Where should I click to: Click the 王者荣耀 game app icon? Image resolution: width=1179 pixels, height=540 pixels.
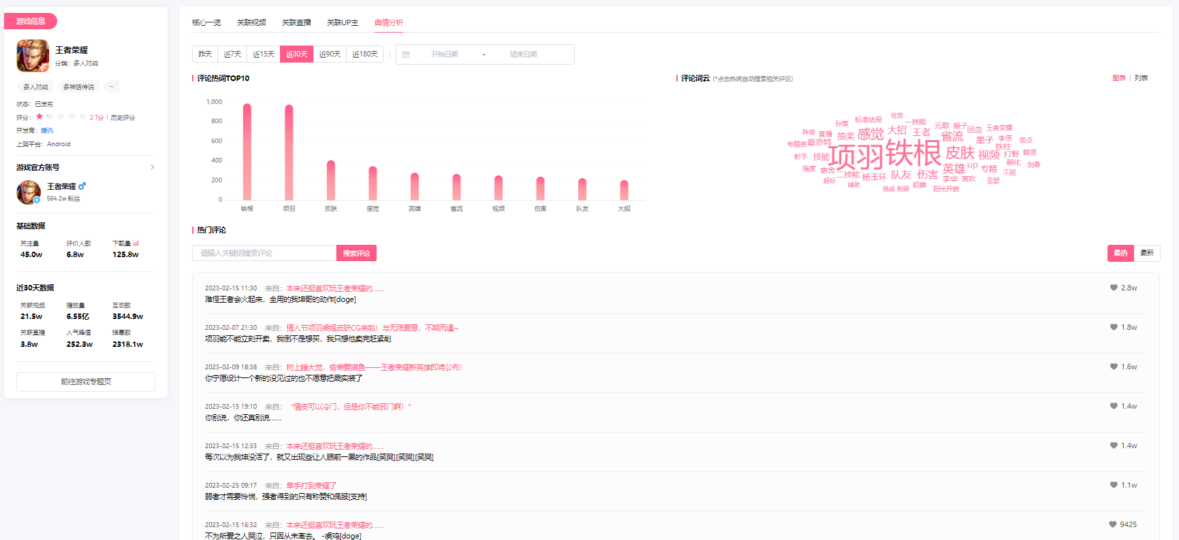click(33, 56)
